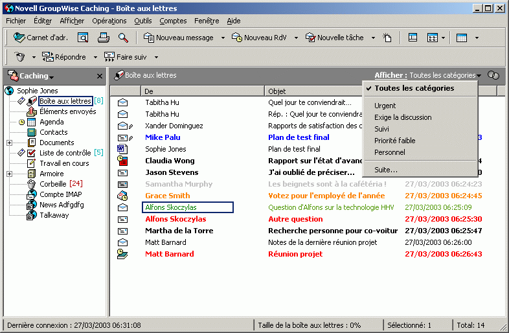Open the Fenêtre menu
The width and height of the screenshot is (509, 333).
207,21
